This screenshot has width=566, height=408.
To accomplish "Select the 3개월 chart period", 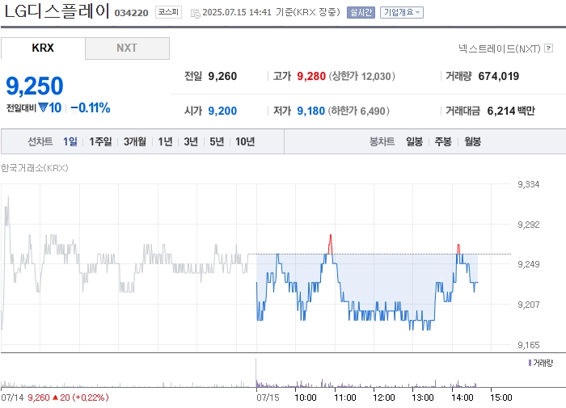I will (x=135, y=141).
